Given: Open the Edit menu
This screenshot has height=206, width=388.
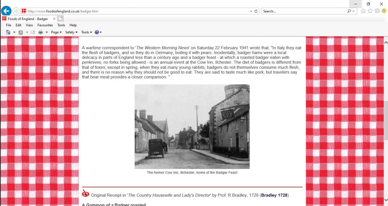Looking at the screenshot, I should (18, 25).
